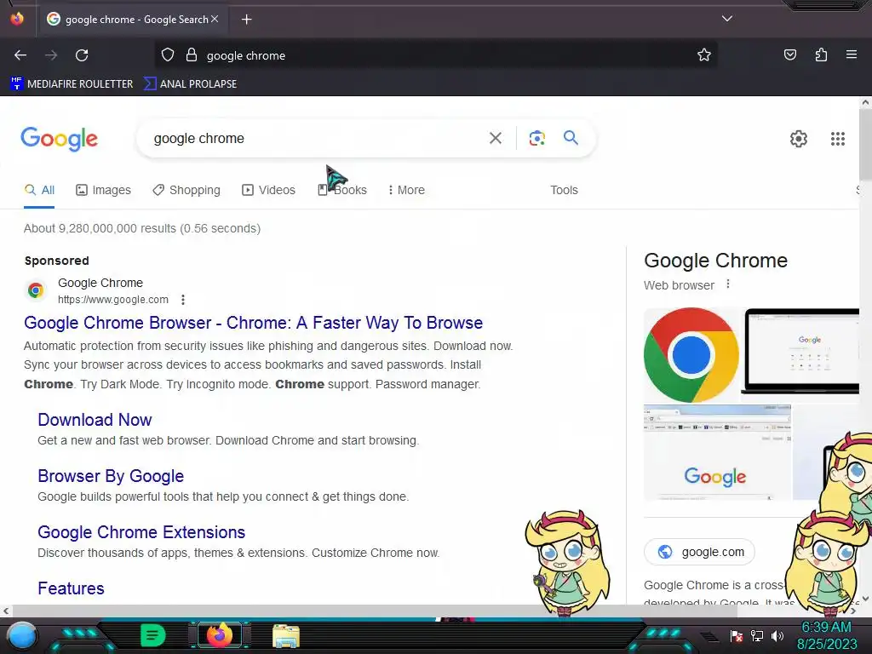
Task: Click the Firefox taskbar icon
Action: coord(219,635)
